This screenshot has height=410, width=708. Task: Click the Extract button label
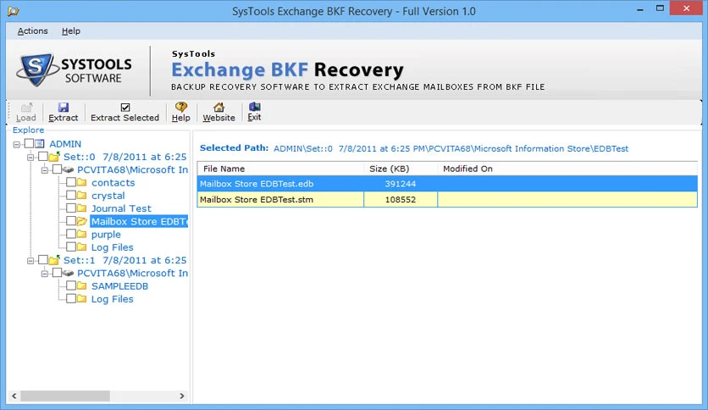click(x=64, y=118)
